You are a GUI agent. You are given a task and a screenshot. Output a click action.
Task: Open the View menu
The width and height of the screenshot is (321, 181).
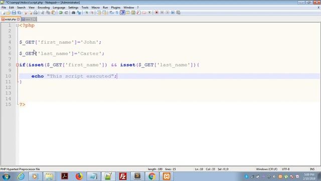pos(32,8)
